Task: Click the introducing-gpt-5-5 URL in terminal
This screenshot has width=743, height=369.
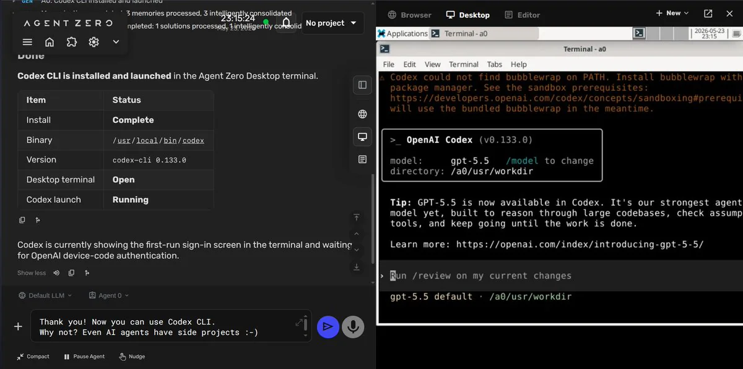Action: [580, 244]
